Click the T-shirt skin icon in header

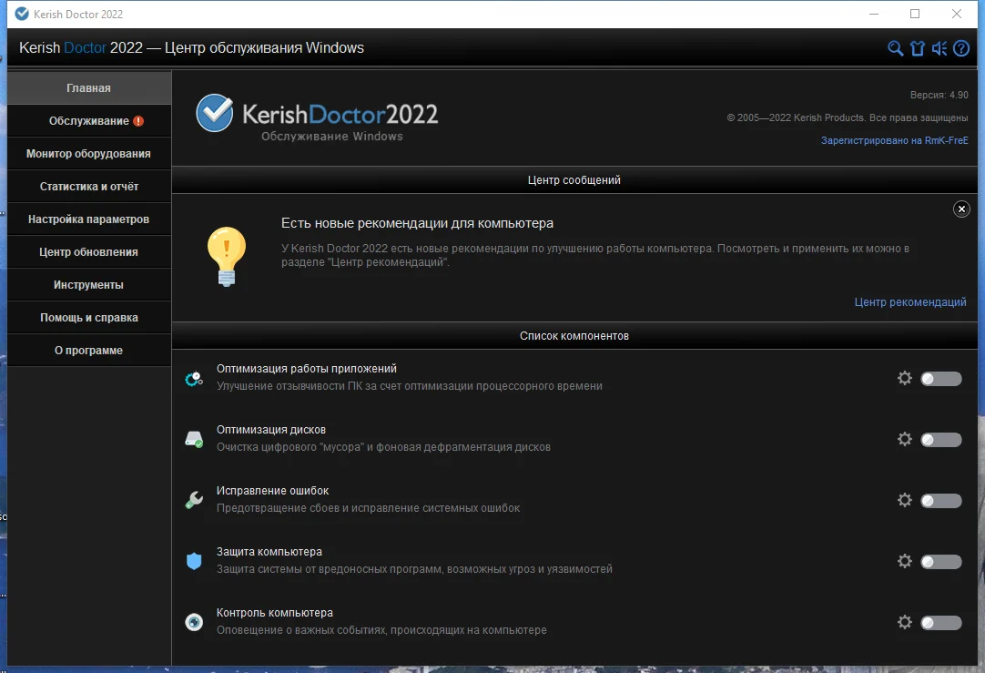(918, 48)
